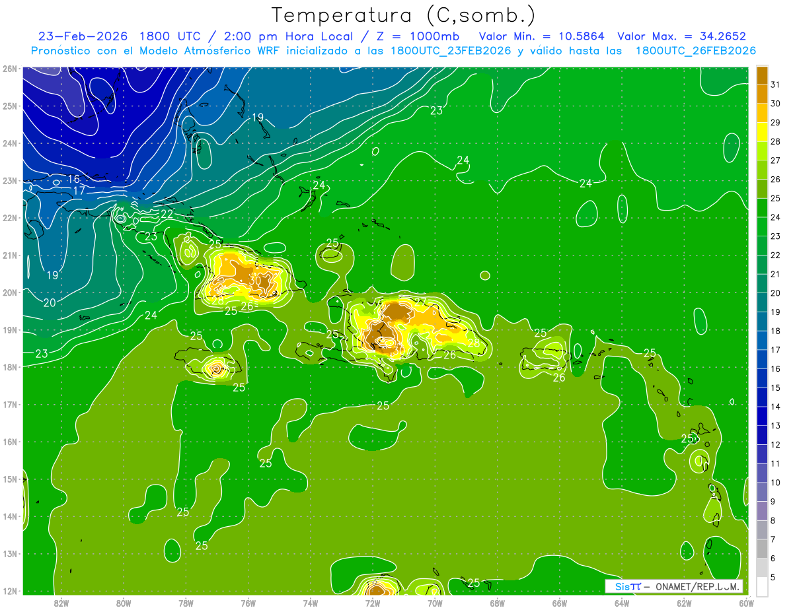
Task: Click the "18N" latitude axis label
Action: tap(10, 367)
